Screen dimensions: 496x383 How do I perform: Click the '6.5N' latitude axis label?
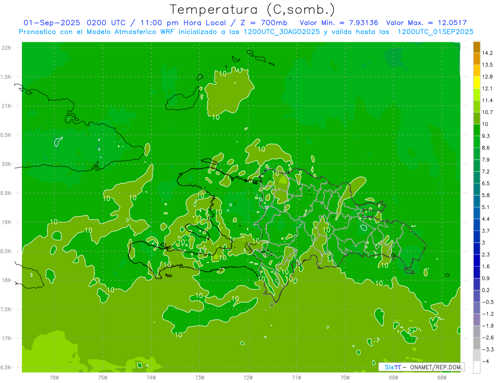tap(6, 368)
